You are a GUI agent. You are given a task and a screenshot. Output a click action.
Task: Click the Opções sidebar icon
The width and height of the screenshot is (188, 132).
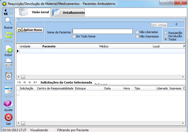[x=8, y=90]
